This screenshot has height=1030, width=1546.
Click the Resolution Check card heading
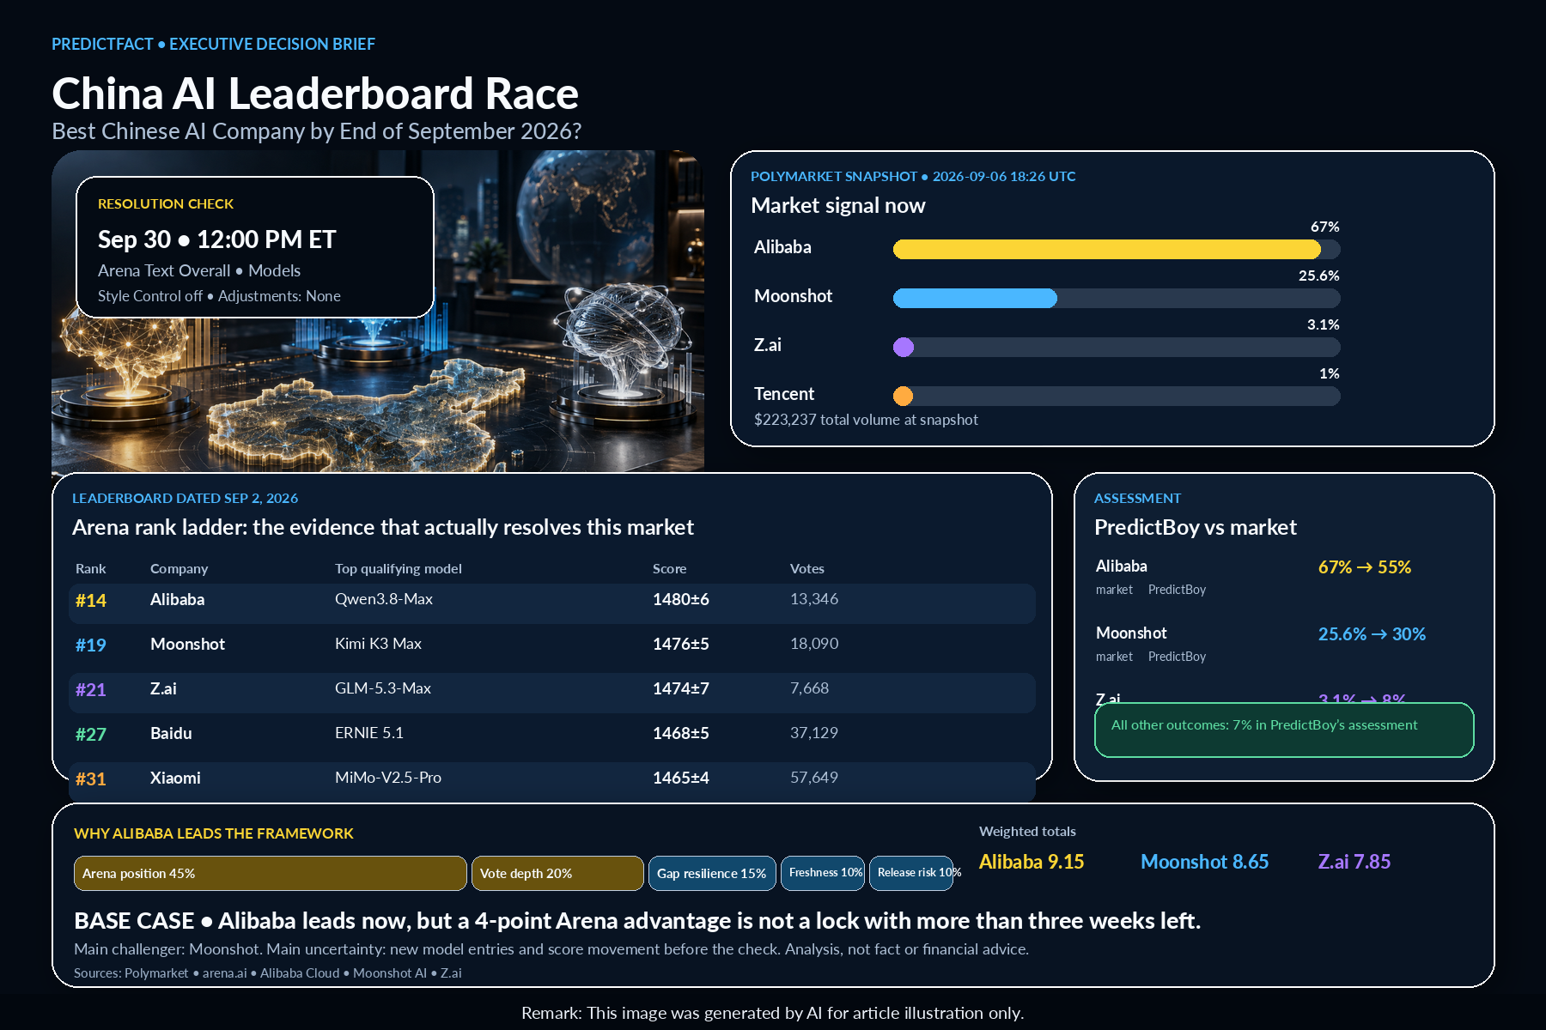point(166,203)
